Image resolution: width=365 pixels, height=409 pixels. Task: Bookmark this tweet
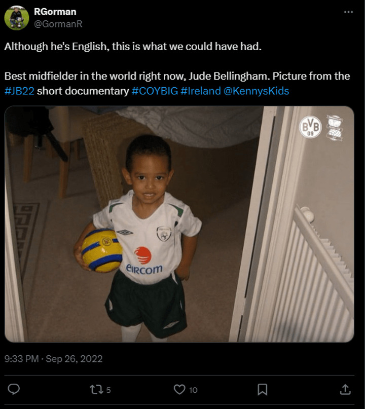(x=263, y=389)
